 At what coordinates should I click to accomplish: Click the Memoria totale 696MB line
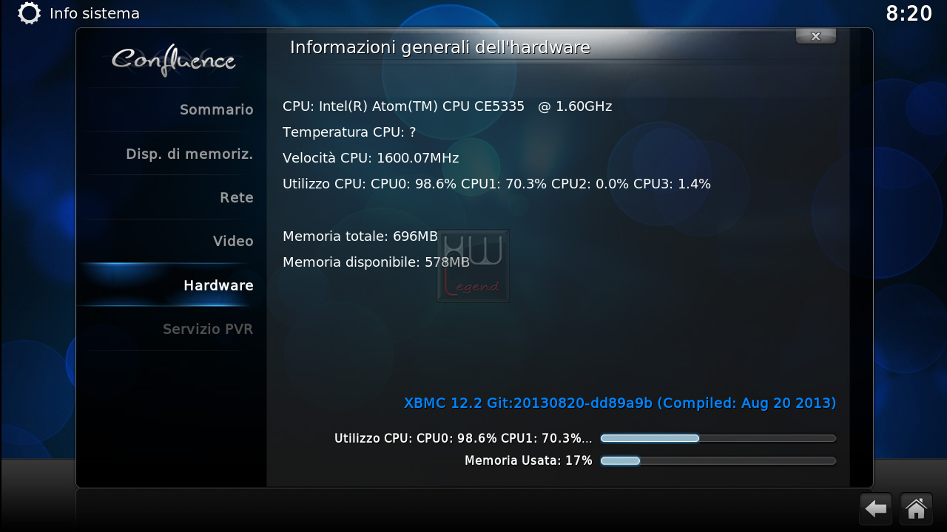click(360, 236)
